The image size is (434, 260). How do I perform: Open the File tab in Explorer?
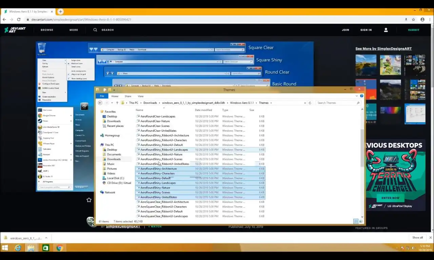pyautogui.click(x=102, y=96)
